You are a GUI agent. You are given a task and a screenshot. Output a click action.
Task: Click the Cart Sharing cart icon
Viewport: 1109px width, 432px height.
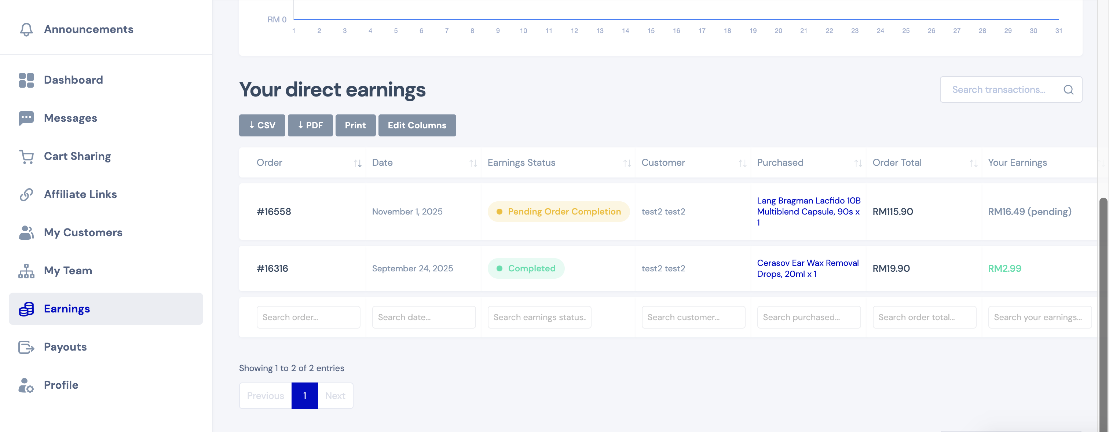[x=26, y=156]
